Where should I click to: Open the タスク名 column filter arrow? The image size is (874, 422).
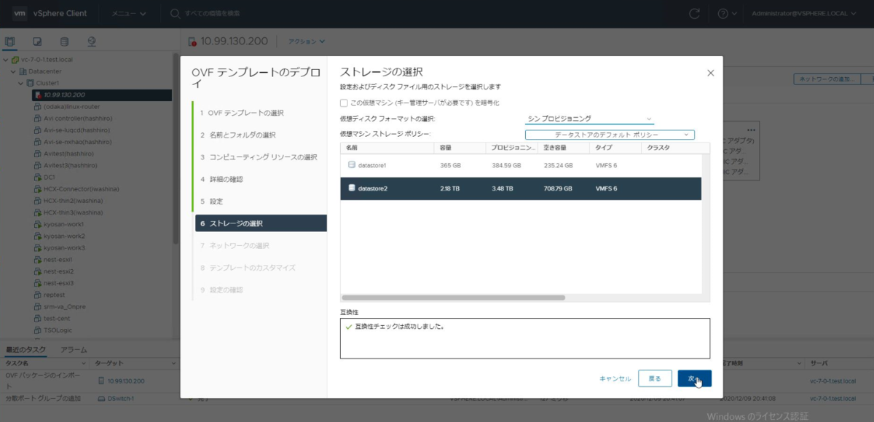click(x=85, y=363)
